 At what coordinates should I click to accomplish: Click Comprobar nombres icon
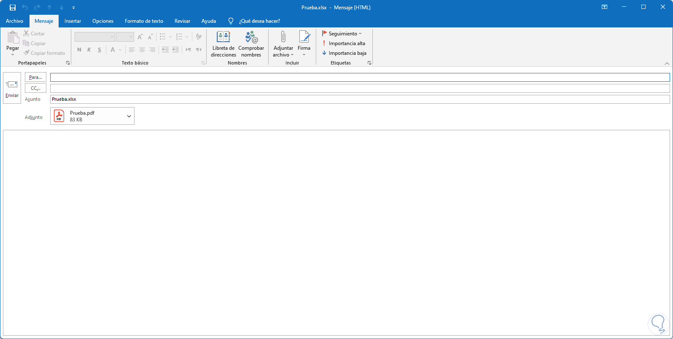click(x=251, y=38)
